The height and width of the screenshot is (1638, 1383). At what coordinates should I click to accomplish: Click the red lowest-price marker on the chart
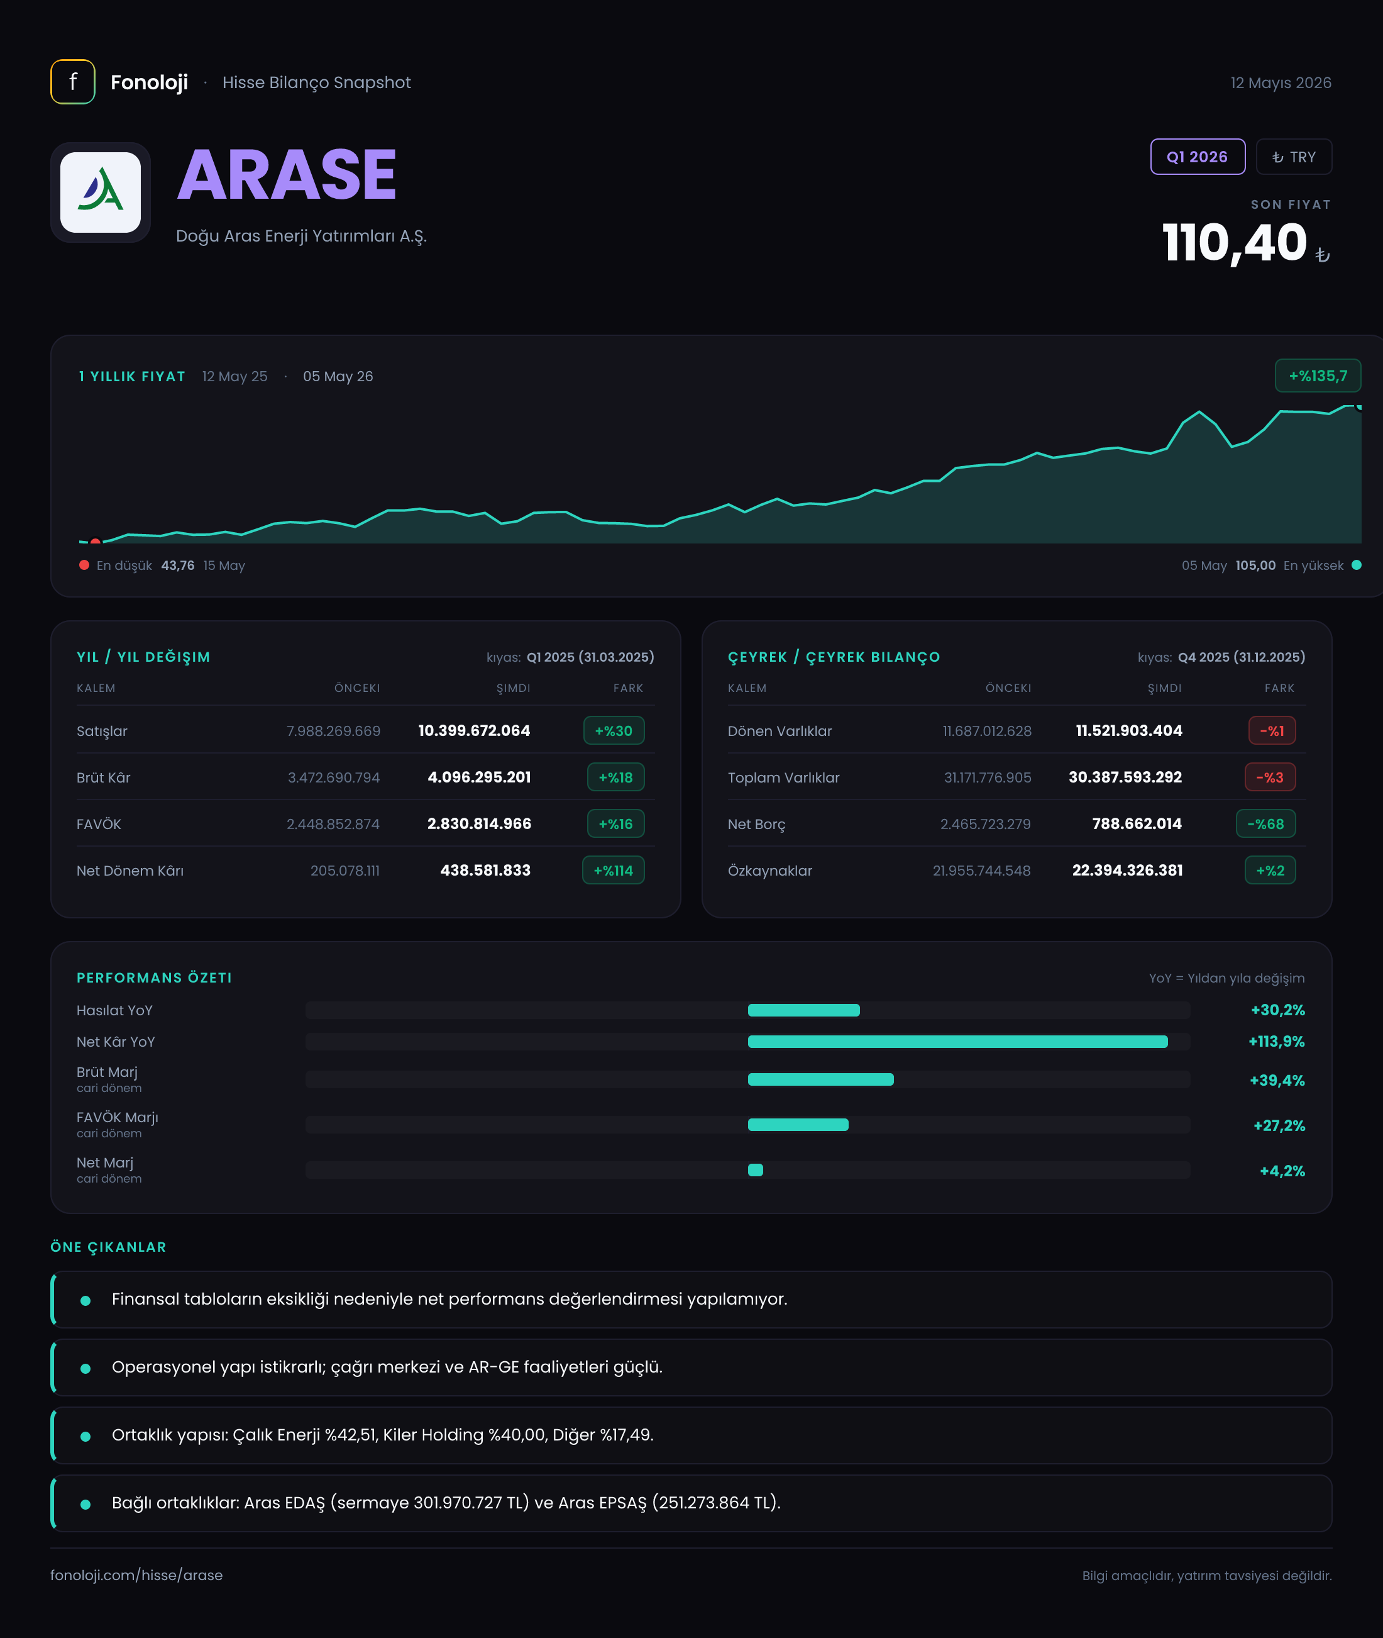96,542
